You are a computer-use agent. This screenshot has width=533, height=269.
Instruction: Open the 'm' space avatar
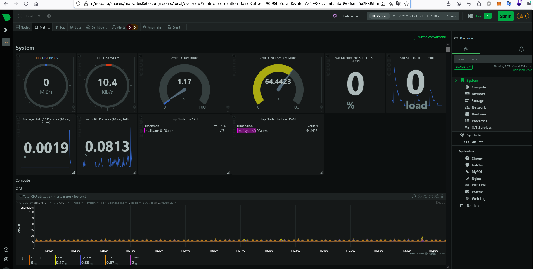(x=6, y=42)
